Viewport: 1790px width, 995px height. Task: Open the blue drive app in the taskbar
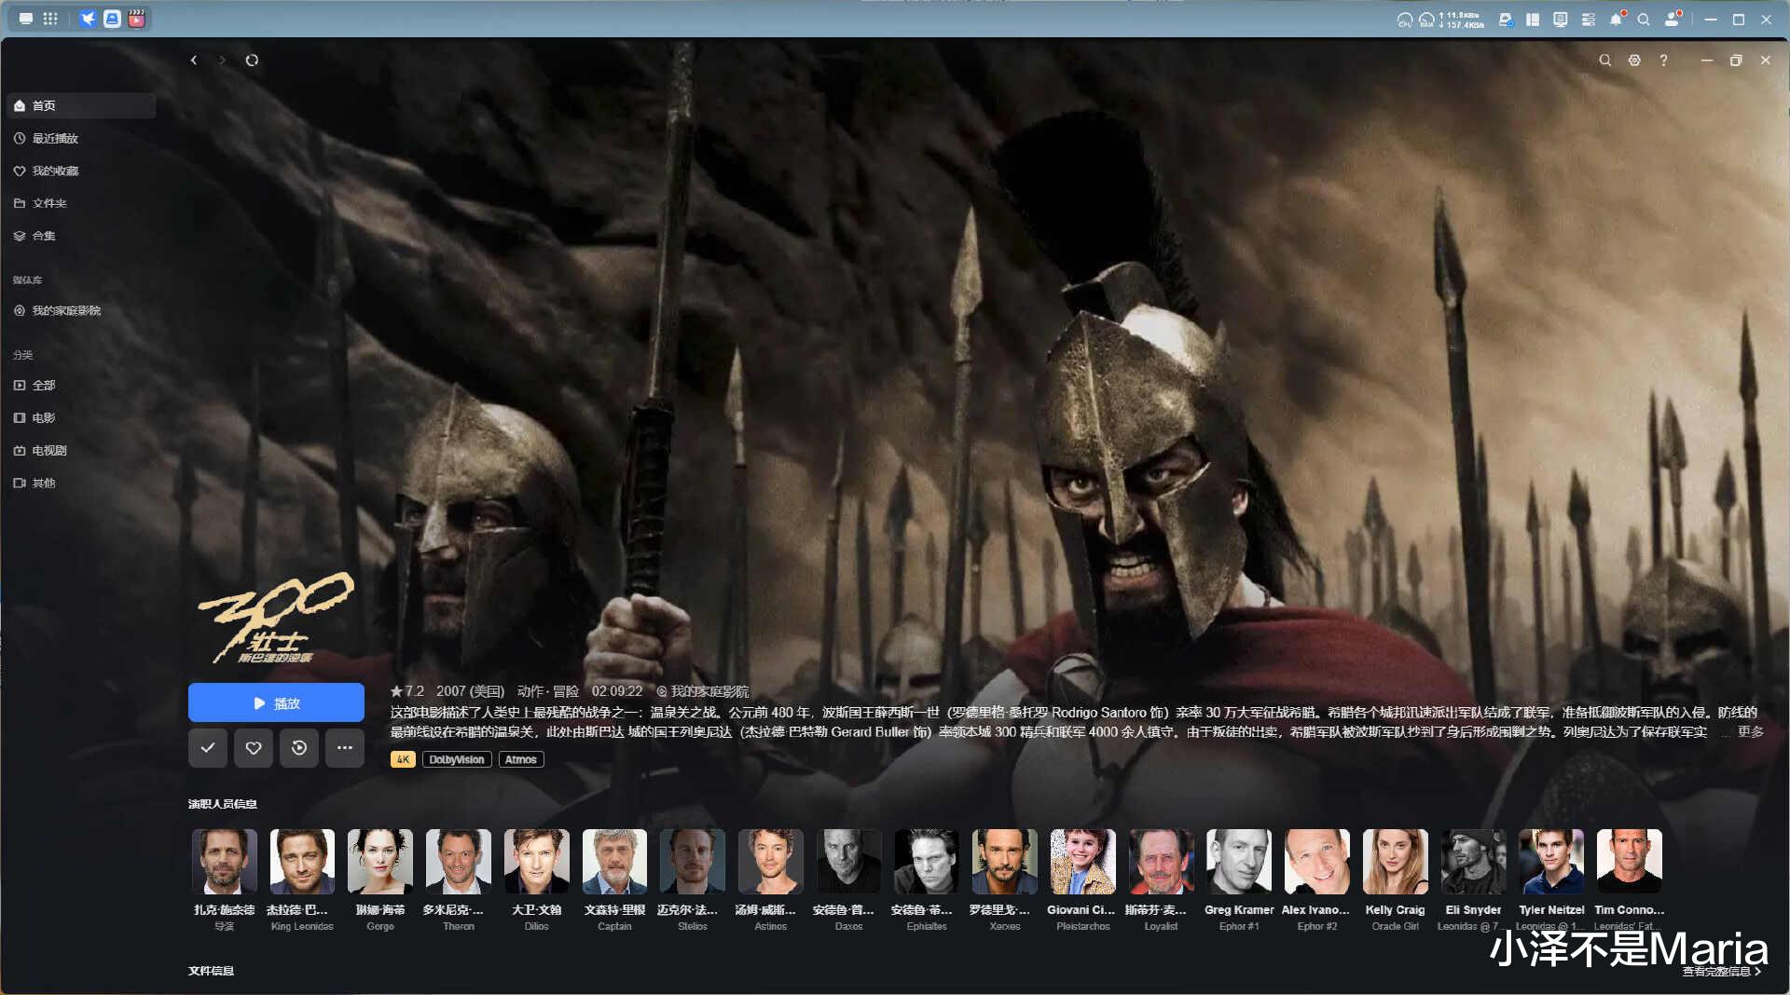pyautogui.click(x=112, y=19)
